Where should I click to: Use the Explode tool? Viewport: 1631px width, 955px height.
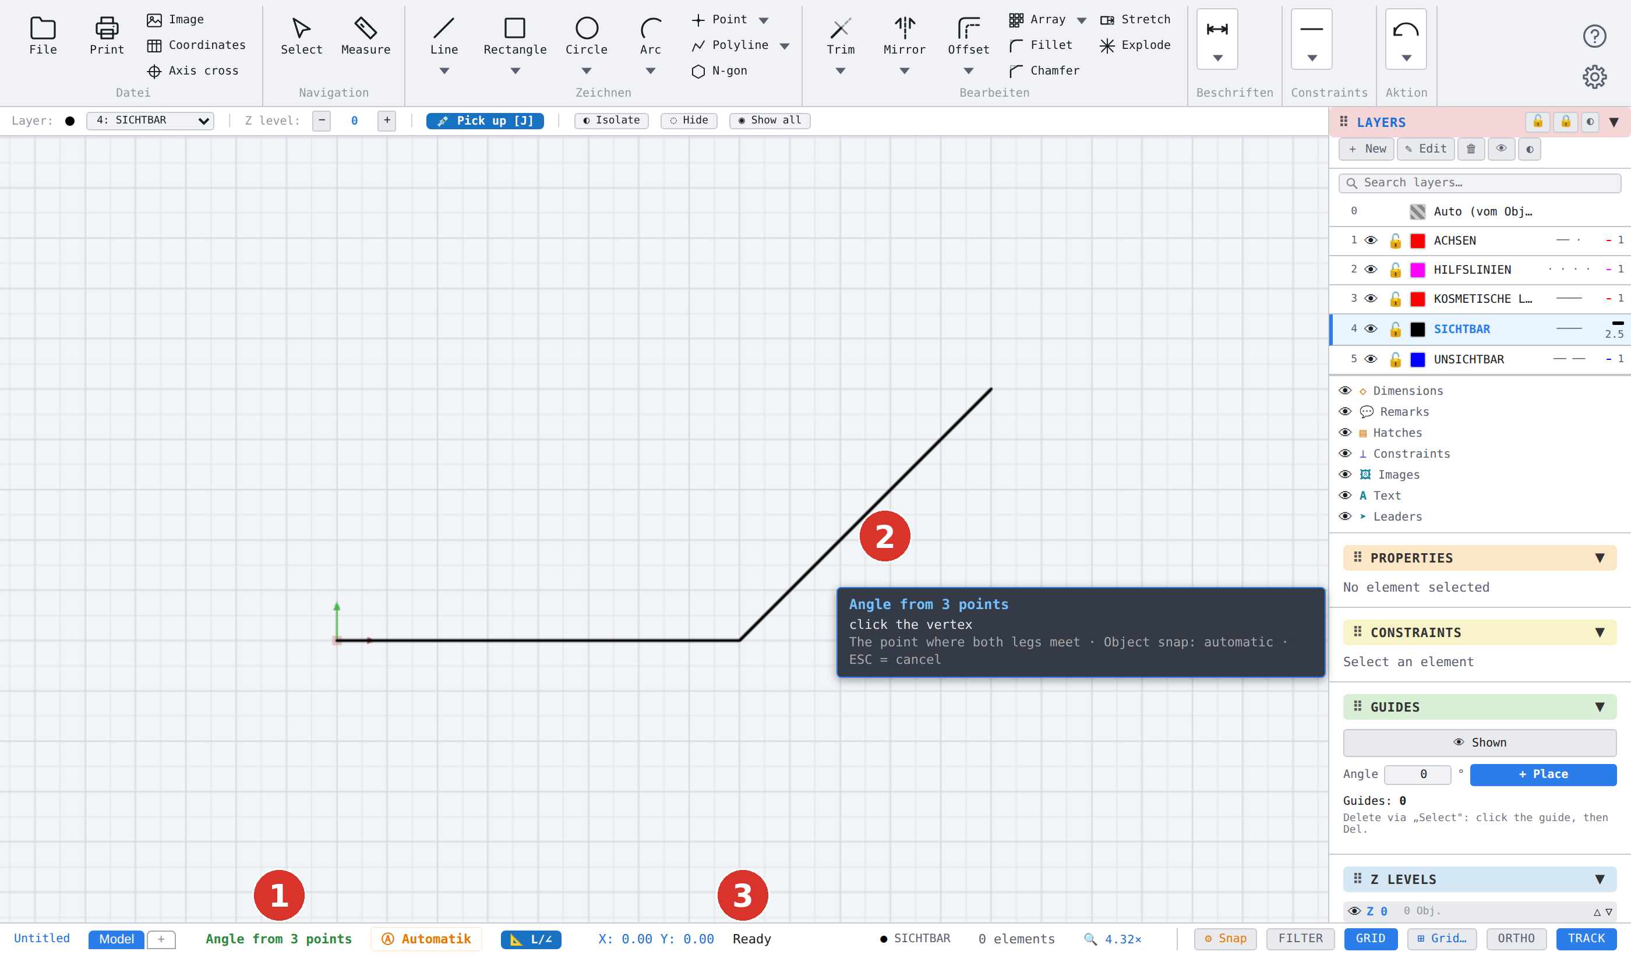pyautogui.click(x=1135, y=45)
